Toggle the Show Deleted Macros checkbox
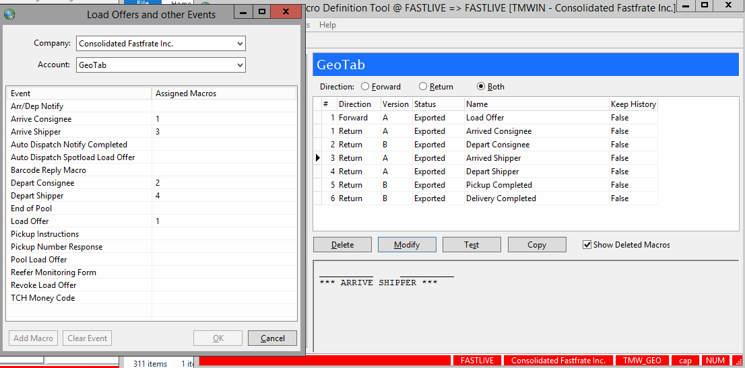745x368 pixels. click(x=587, y=245)
